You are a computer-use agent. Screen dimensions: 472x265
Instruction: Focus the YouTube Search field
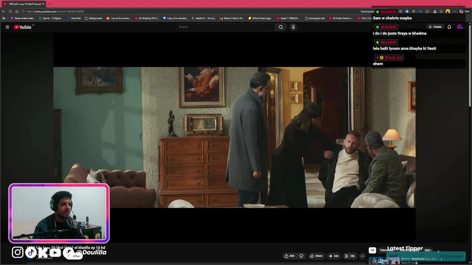coord(225,27)
